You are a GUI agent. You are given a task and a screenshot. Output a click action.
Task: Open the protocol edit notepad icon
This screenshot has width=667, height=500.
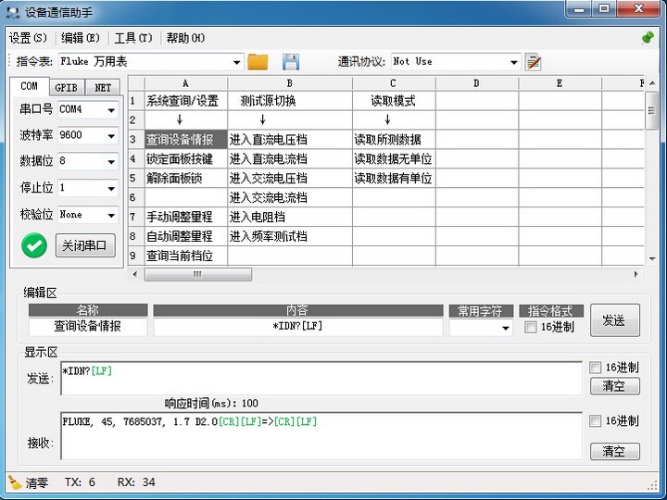pos(533,62)
